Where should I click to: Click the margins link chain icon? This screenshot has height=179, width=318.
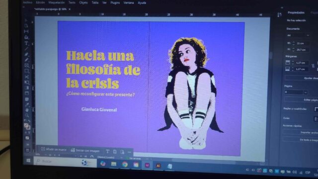[x=313, y=66]
